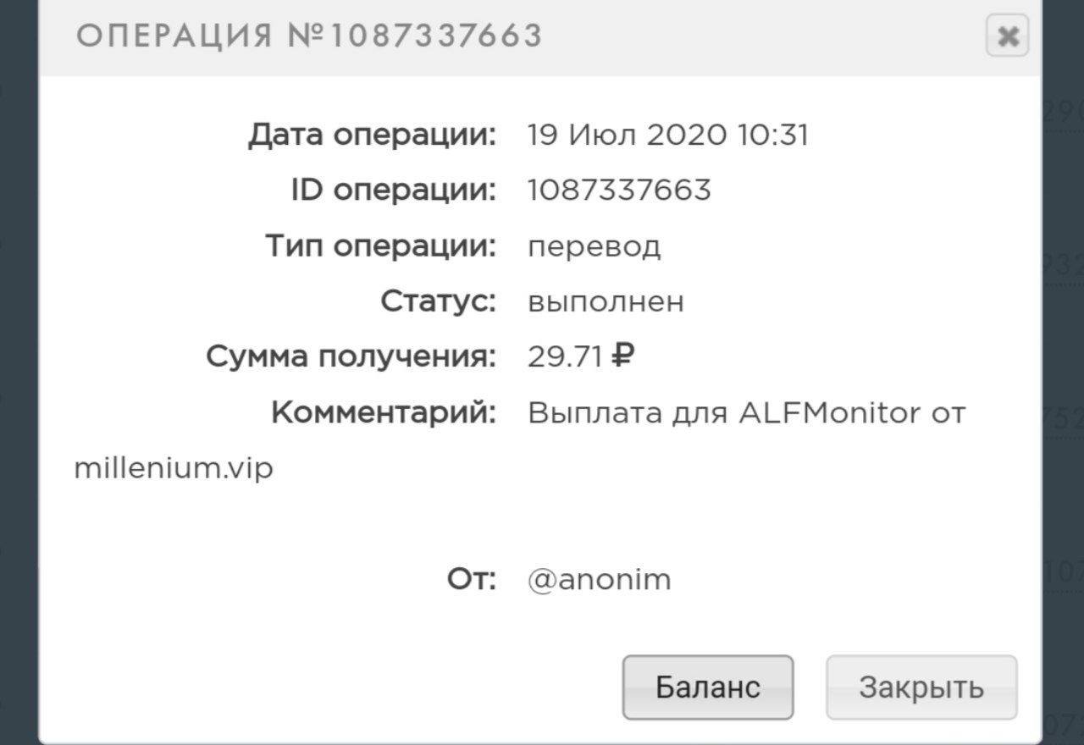
Task: Click the Баланс button
Action: coord(707,687)
